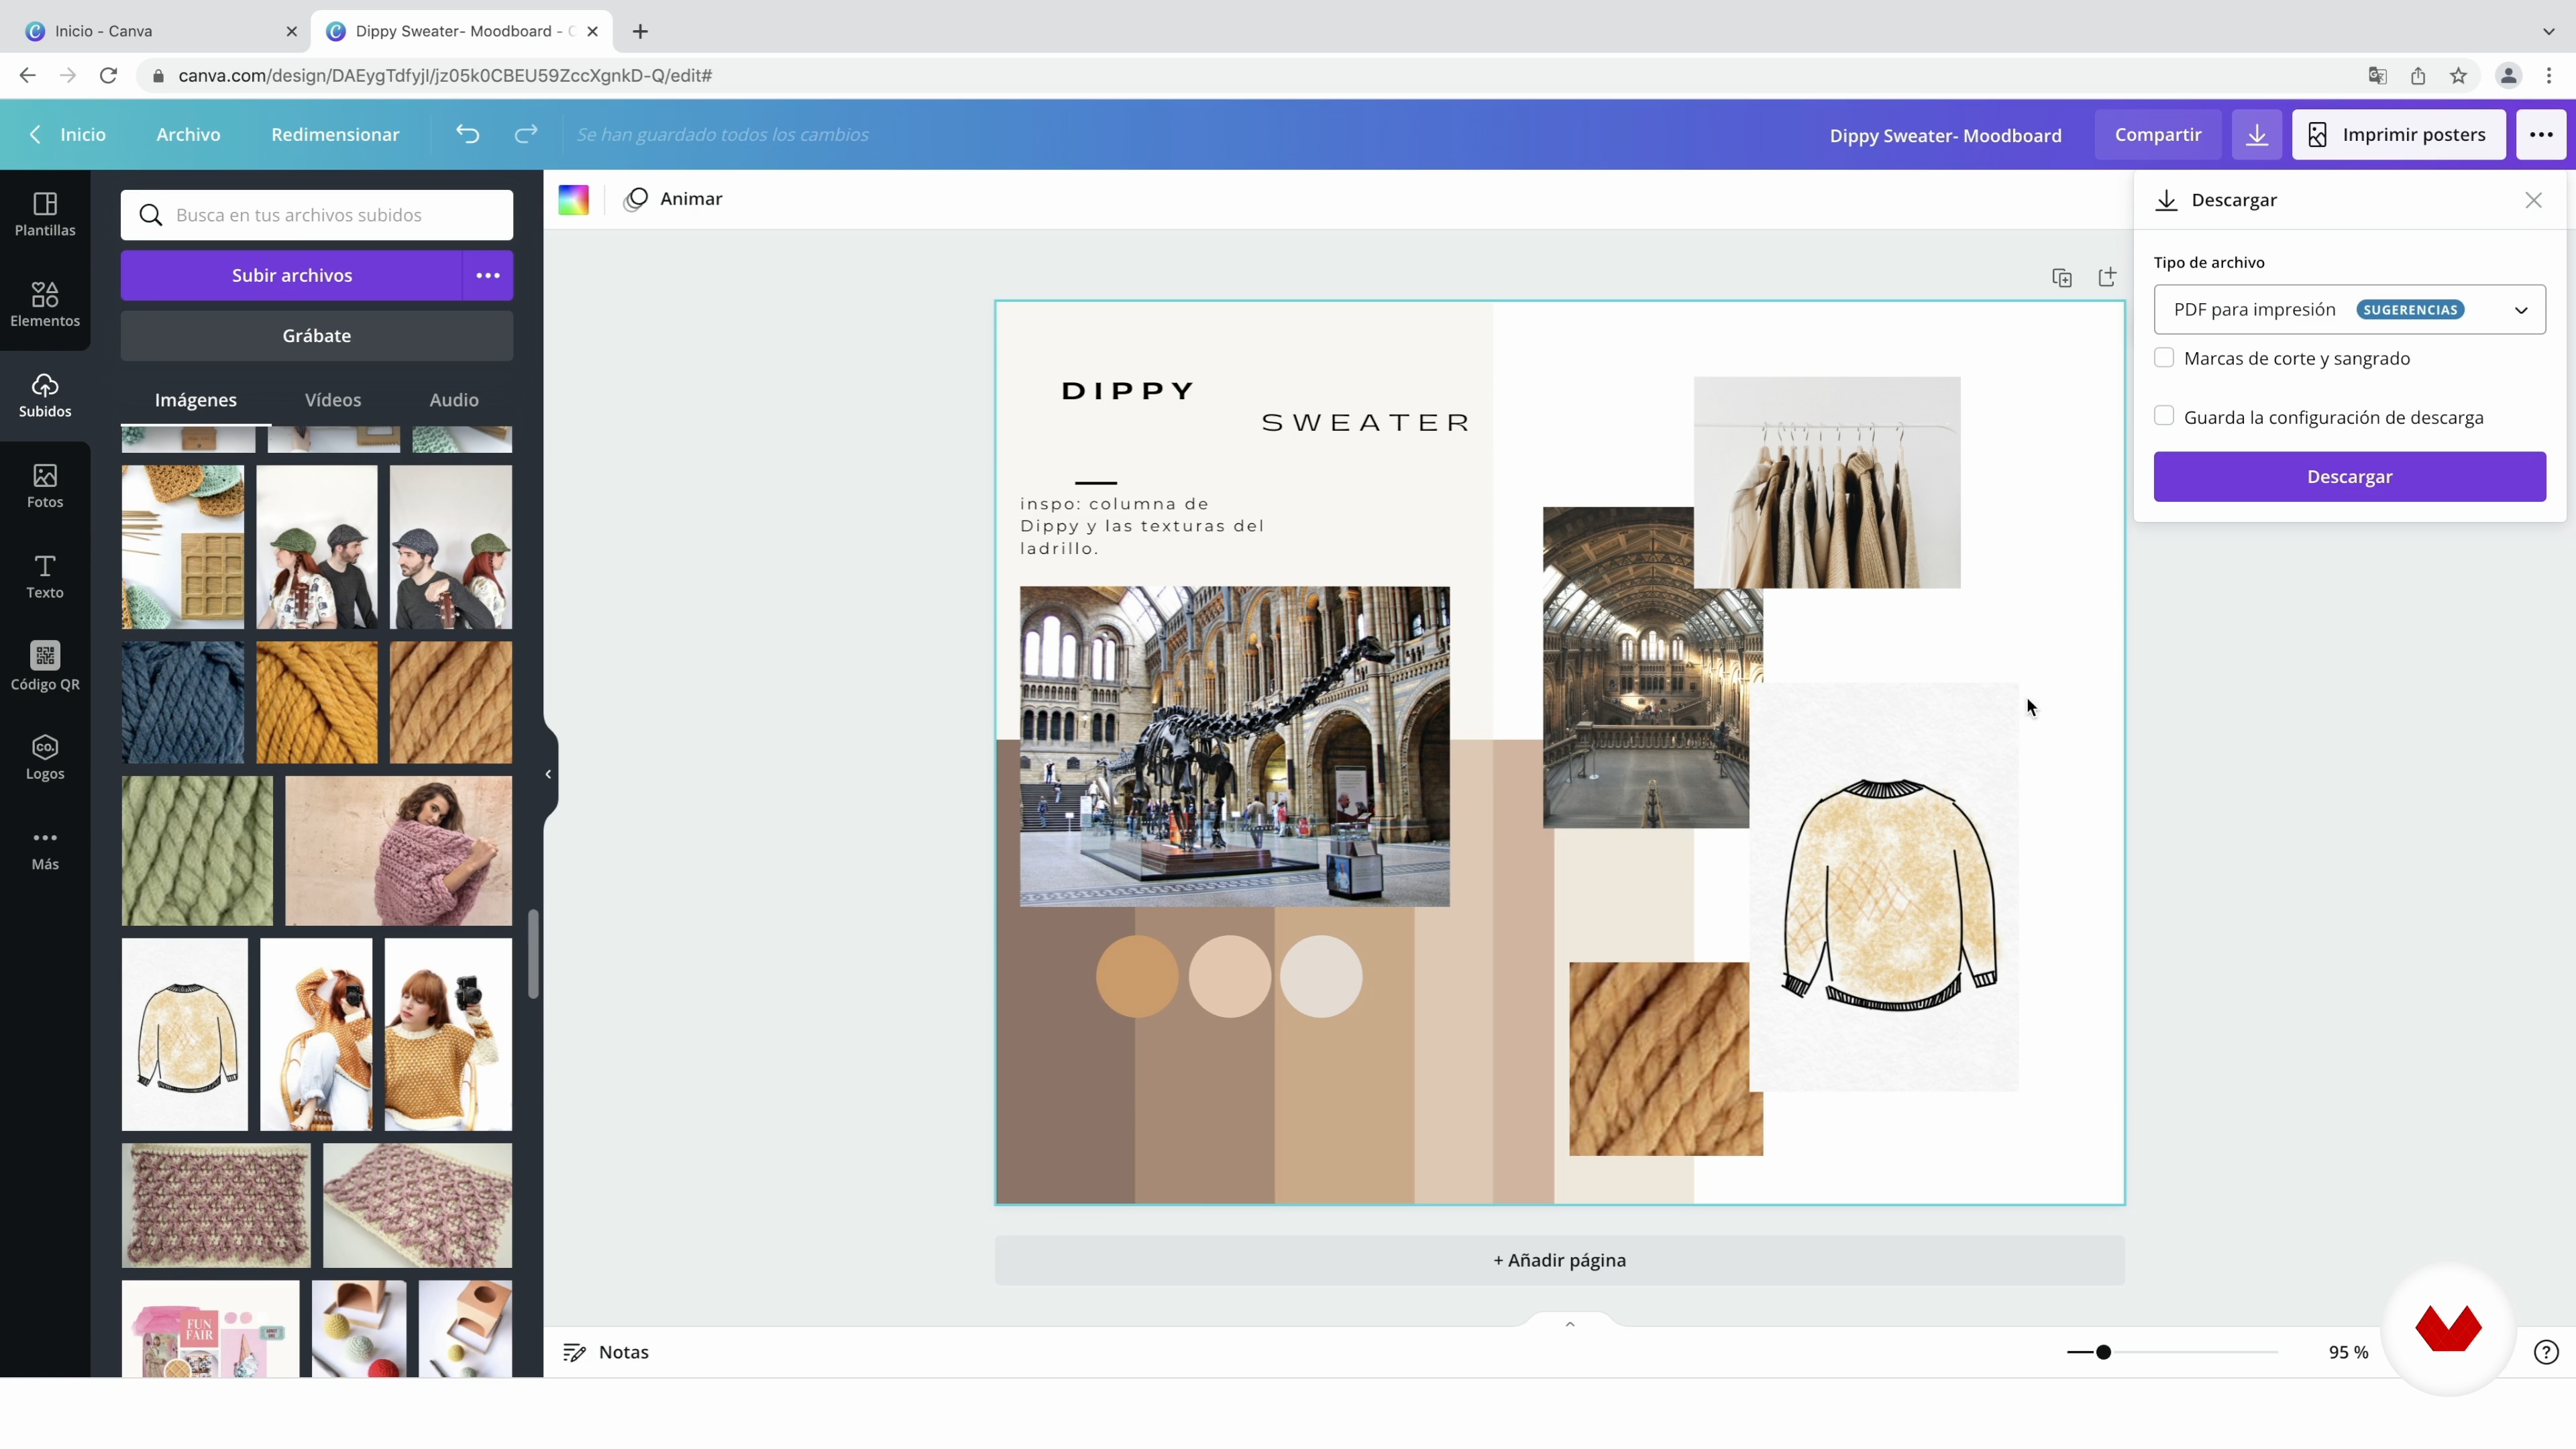Screen dimensions: 2576x1449
Task: Click Subir archivos button
Action: 292,275
